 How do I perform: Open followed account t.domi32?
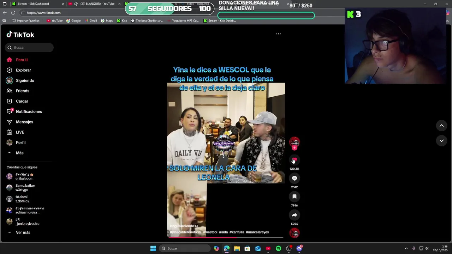[18, 199]
